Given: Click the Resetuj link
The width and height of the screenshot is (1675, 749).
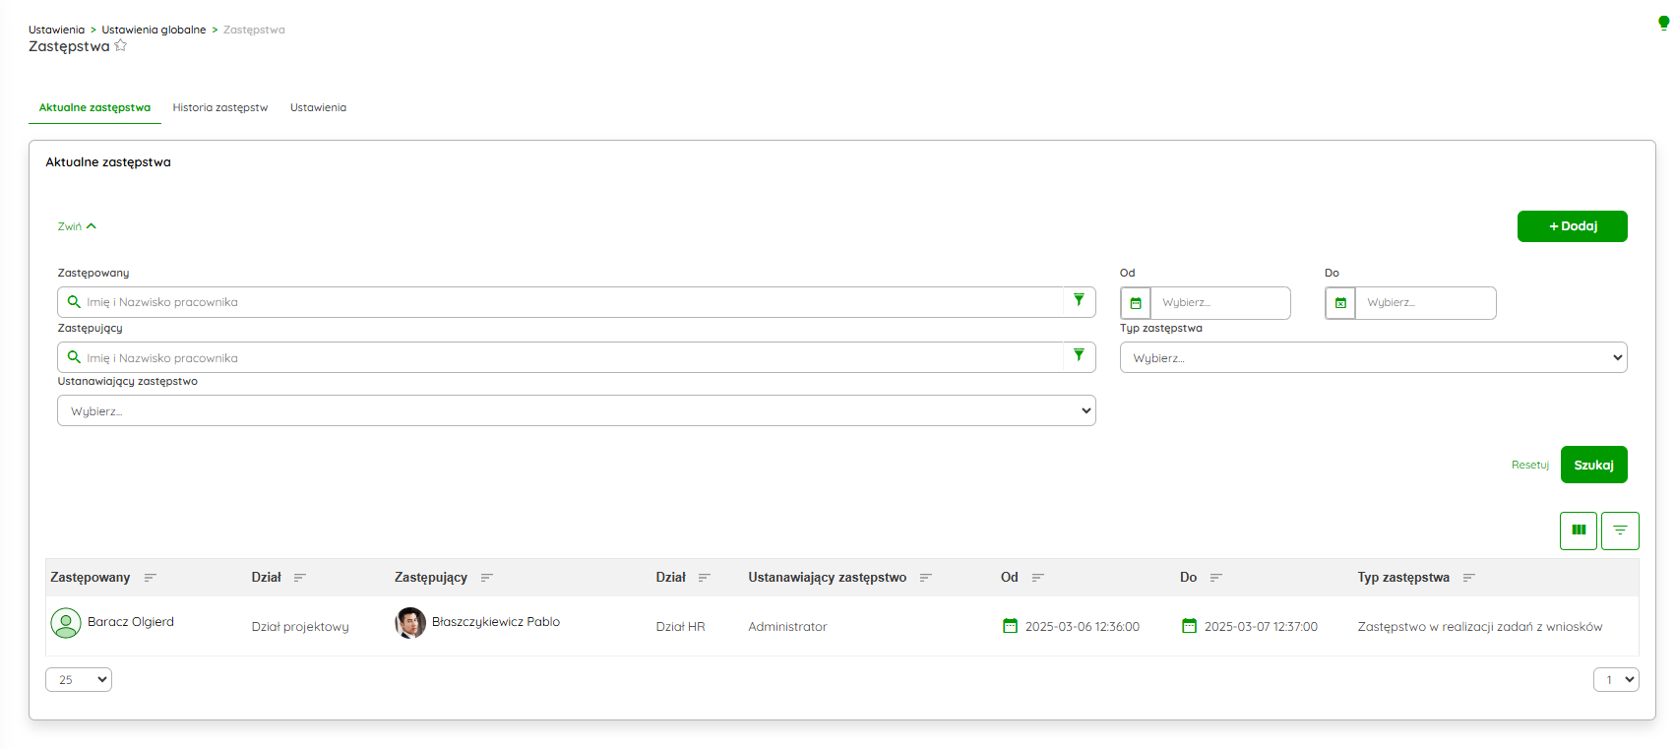Looking at the screenshot, I should coord(1529,465).
